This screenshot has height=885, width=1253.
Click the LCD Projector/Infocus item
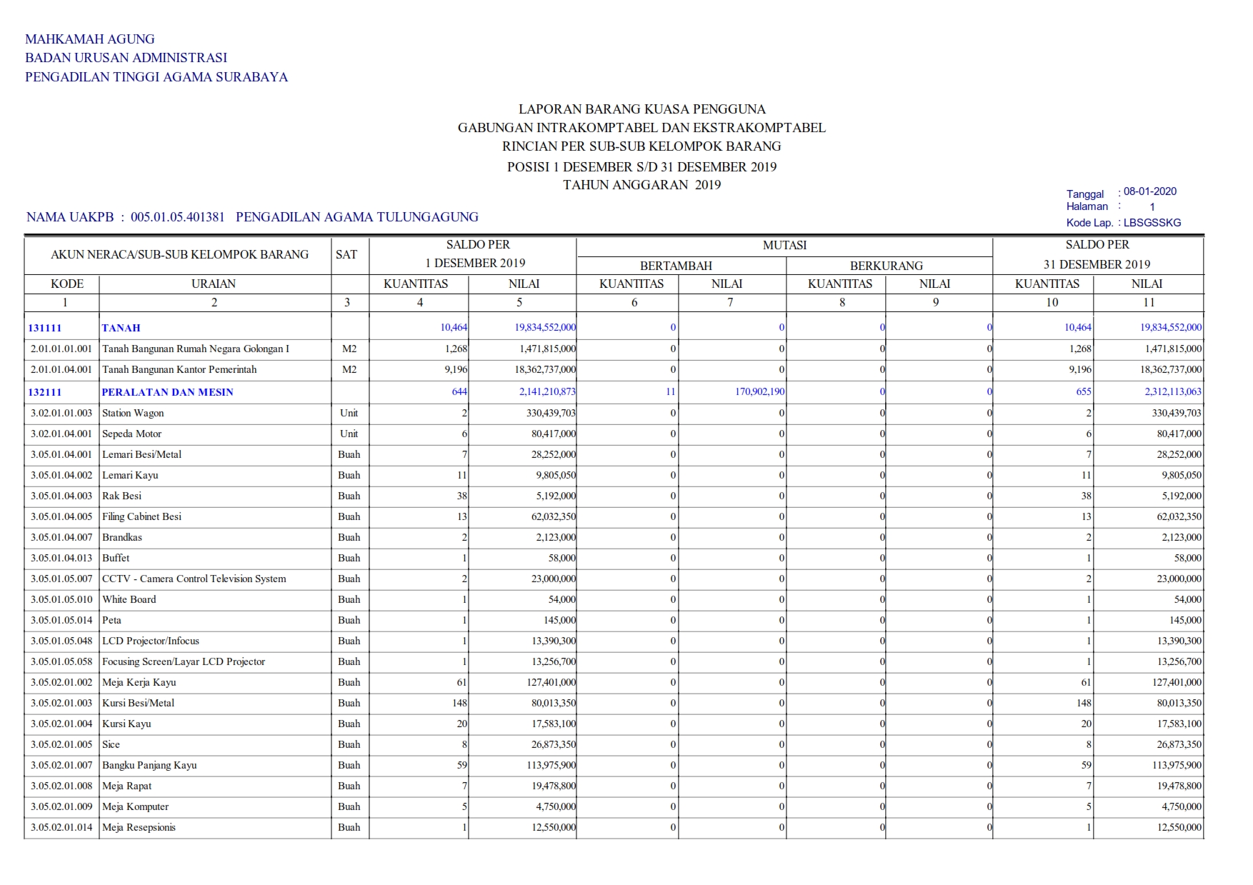[151, 641]
